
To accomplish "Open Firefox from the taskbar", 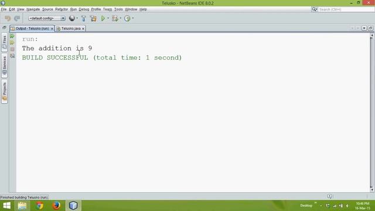I will point(56,206).
